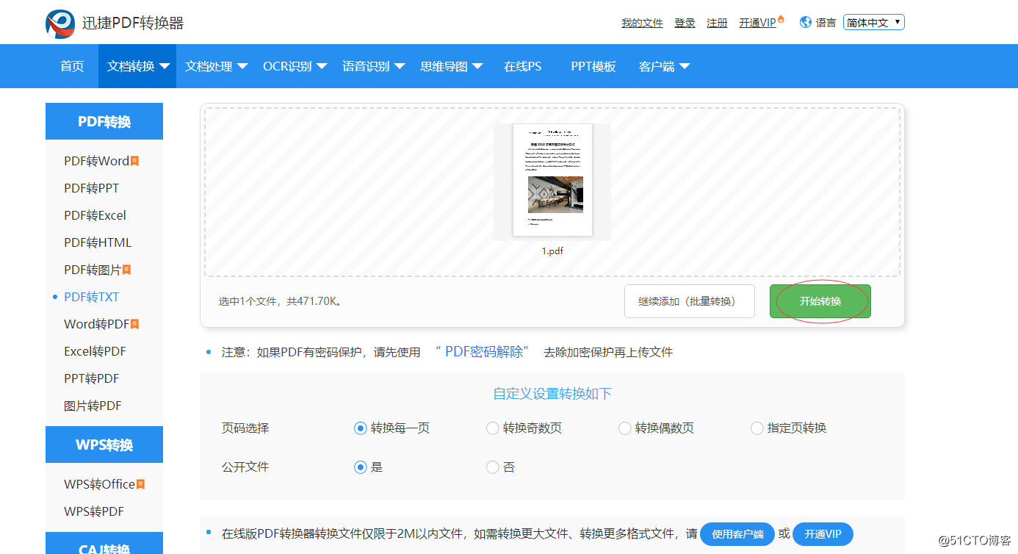This screenshot has height=554, width=1018.
Task: Expand the 客户端 menu
Action: [x=664, y=66]
